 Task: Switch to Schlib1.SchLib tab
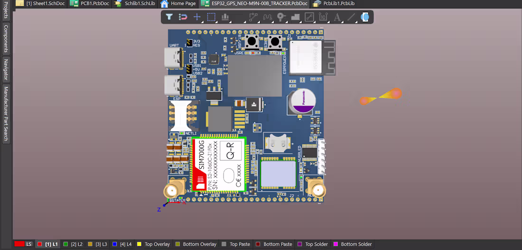pyautogui.click(x=135, y=4)
